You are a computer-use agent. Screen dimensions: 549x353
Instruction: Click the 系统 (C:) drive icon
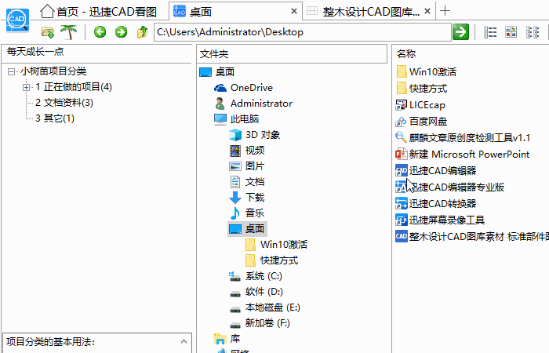[235, 276]
